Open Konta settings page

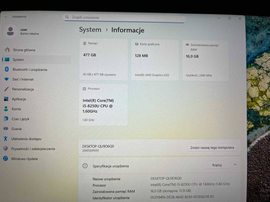click(x=36, y=109)
